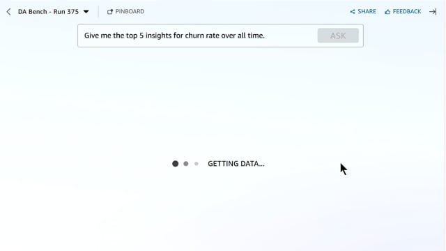446x251 pixels.
Task: Click the darkest loading dot
Action: 175,164
